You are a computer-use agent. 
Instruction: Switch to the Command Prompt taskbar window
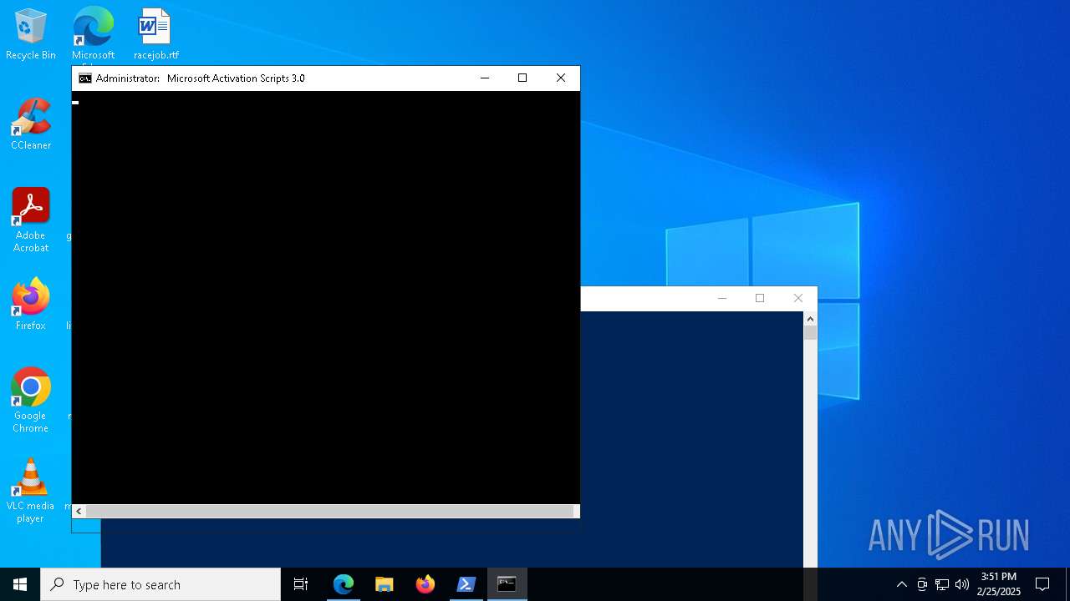(507, 584)
